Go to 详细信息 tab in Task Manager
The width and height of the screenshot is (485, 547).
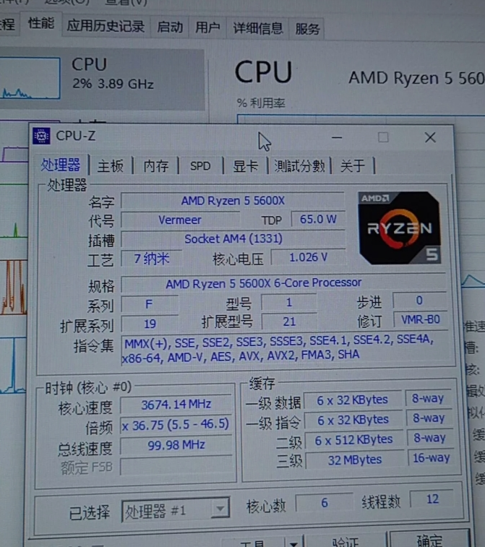258,28
